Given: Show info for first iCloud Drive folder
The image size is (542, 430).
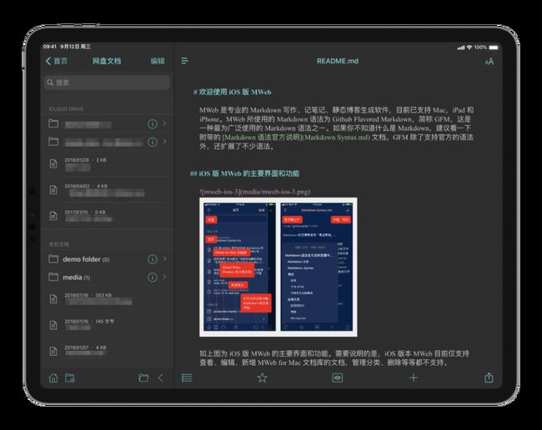Looking at the screenshot, I should click(x=153, y=123).
